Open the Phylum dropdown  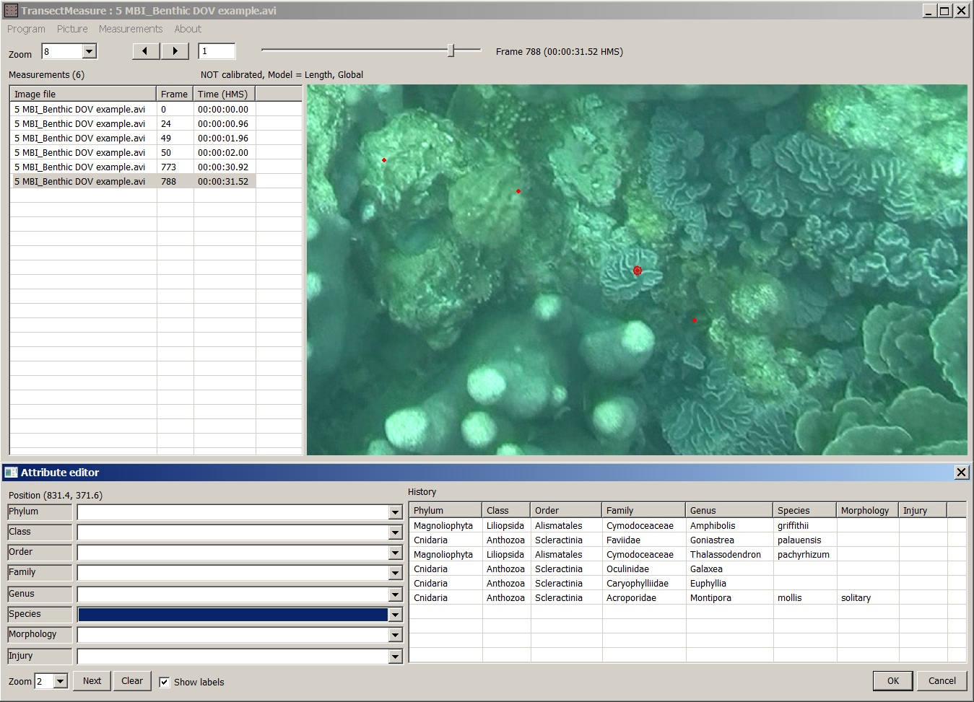tap(394, 512)
